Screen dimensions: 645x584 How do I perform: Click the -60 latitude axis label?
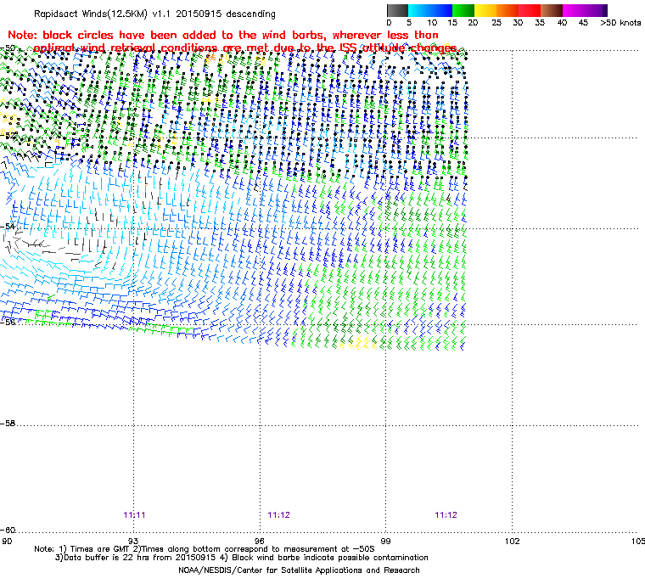tap(8, 530)
